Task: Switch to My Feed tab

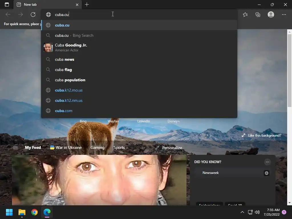Action: 33,147
